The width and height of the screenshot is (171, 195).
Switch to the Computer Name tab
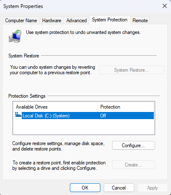tap(21, 21)
